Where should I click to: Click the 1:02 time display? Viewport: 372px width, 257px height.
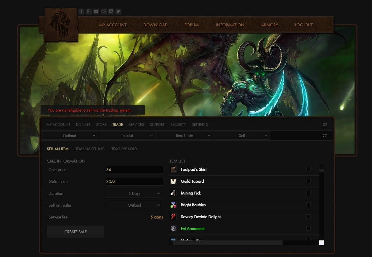(323, 125)
